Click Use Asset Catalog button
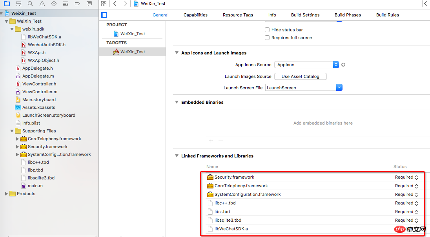This screenshot has height=237, width=430. (x=300, y=76)
